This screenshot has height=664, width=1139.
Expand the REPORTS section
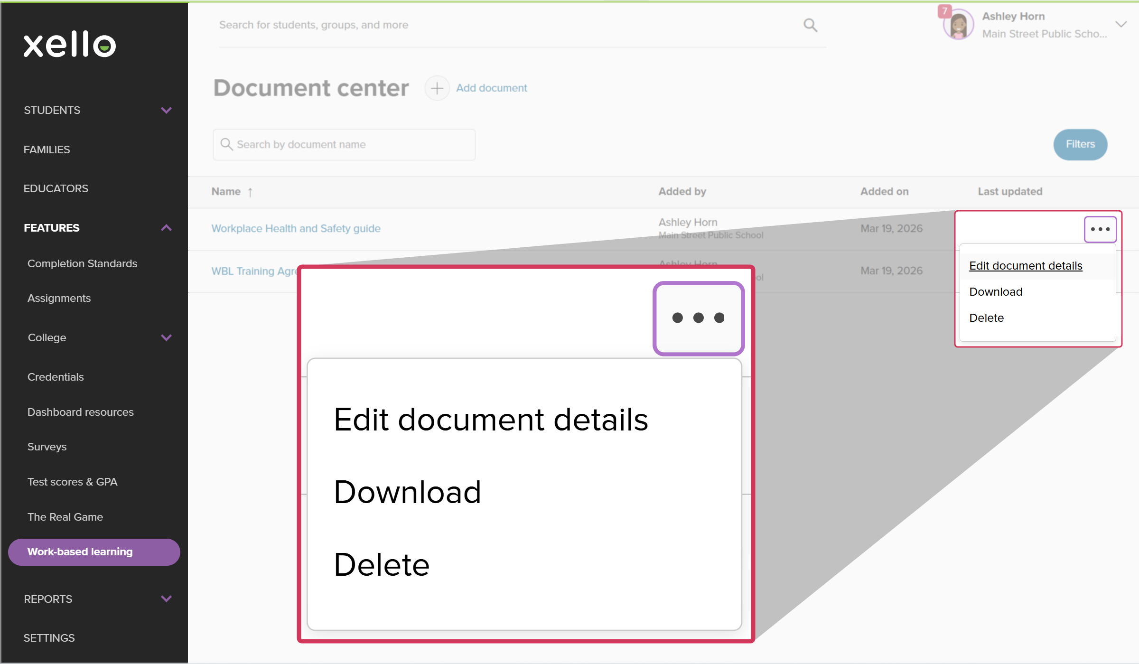(166, 599)
